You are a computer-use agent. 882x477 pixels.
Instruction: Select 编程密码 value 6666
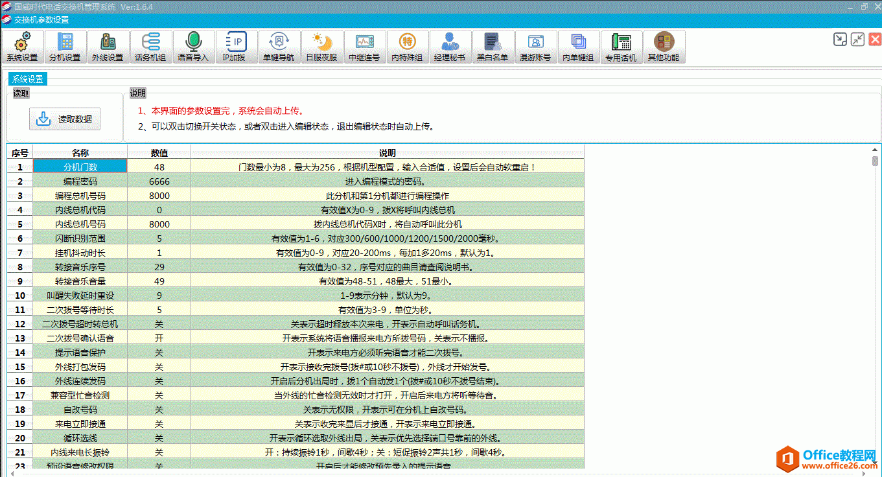click(x=159, y=181)
